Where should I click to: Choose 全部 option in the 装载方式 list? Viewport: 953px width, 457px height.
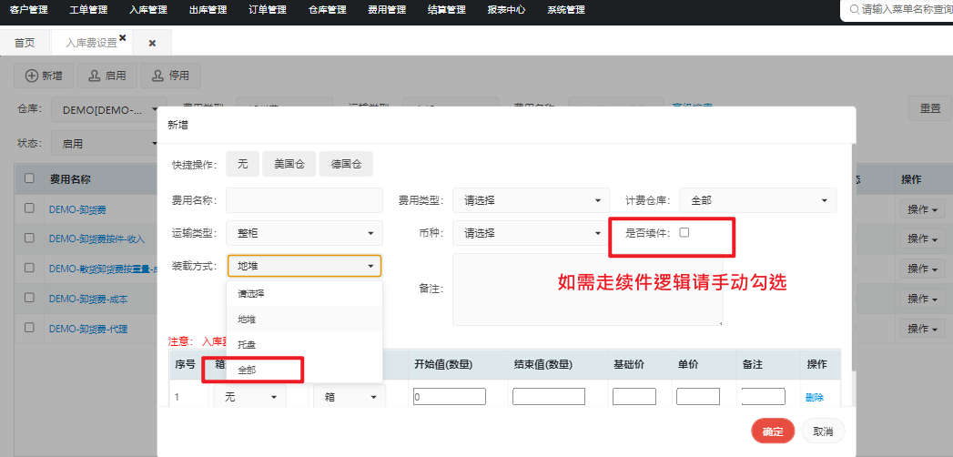(305, 370)
